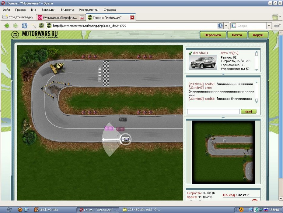Create a new tab via Создать вкладку
This screenshot has width=283, height=213.
[18, 17]
